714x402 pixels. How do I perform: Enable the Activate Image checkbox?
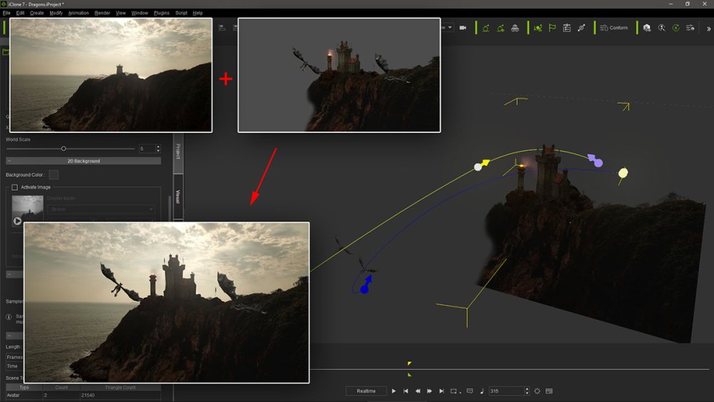(x=14, y=187)
